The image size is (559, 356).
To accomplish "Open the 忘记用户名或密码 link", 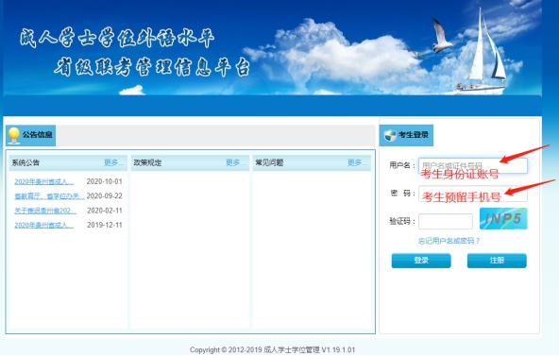I will click(449, 241).
